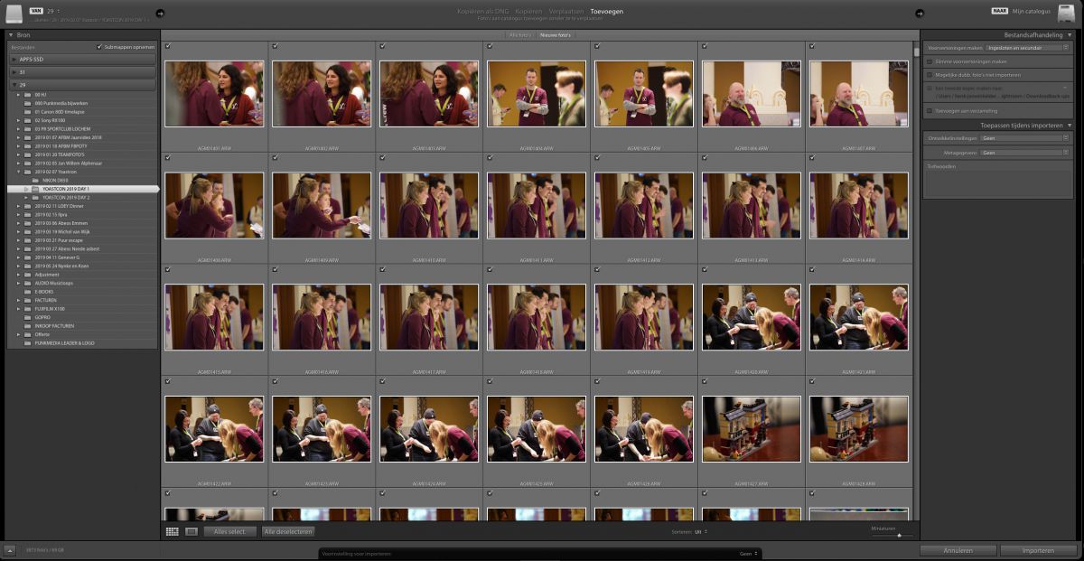Select folder icon of E-BOOKS
Viewport: 1084px width, 561px height.
(28, 292)
